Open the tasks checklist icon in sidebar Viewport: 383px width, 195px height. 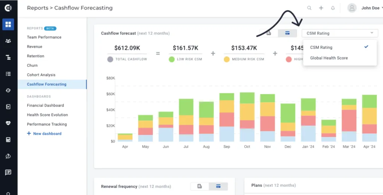click(8, 74)
